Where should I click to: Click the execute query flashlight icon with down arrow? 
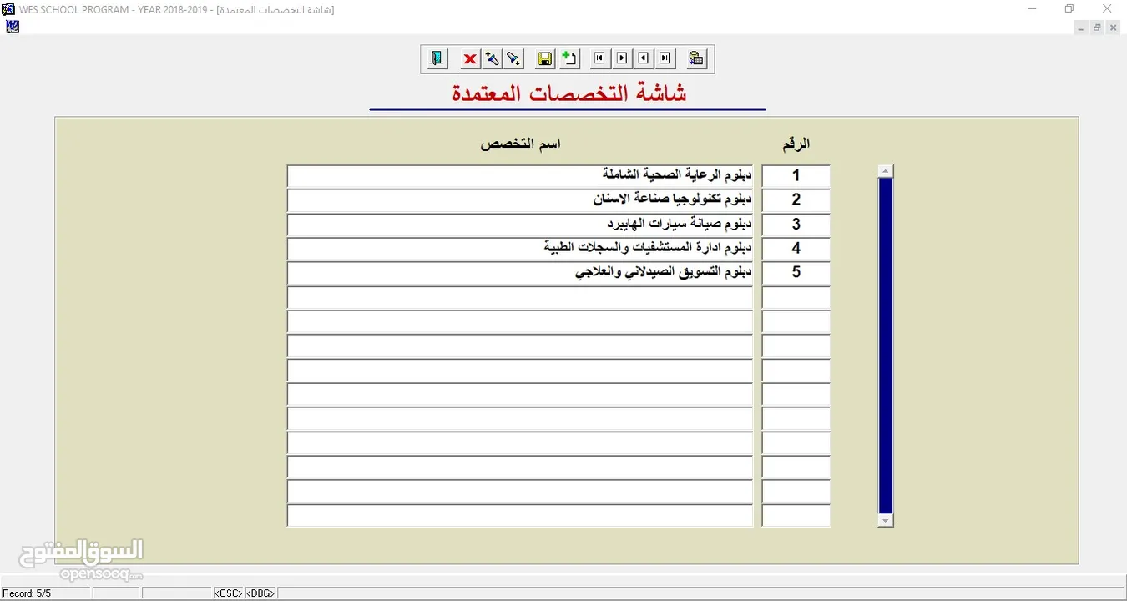click(x=513, y=58)
